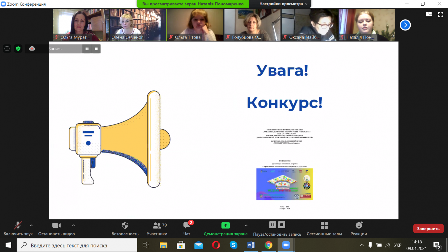
Task: Expand audio options arrow next to microphone
Action: click(x=31, y=225)
